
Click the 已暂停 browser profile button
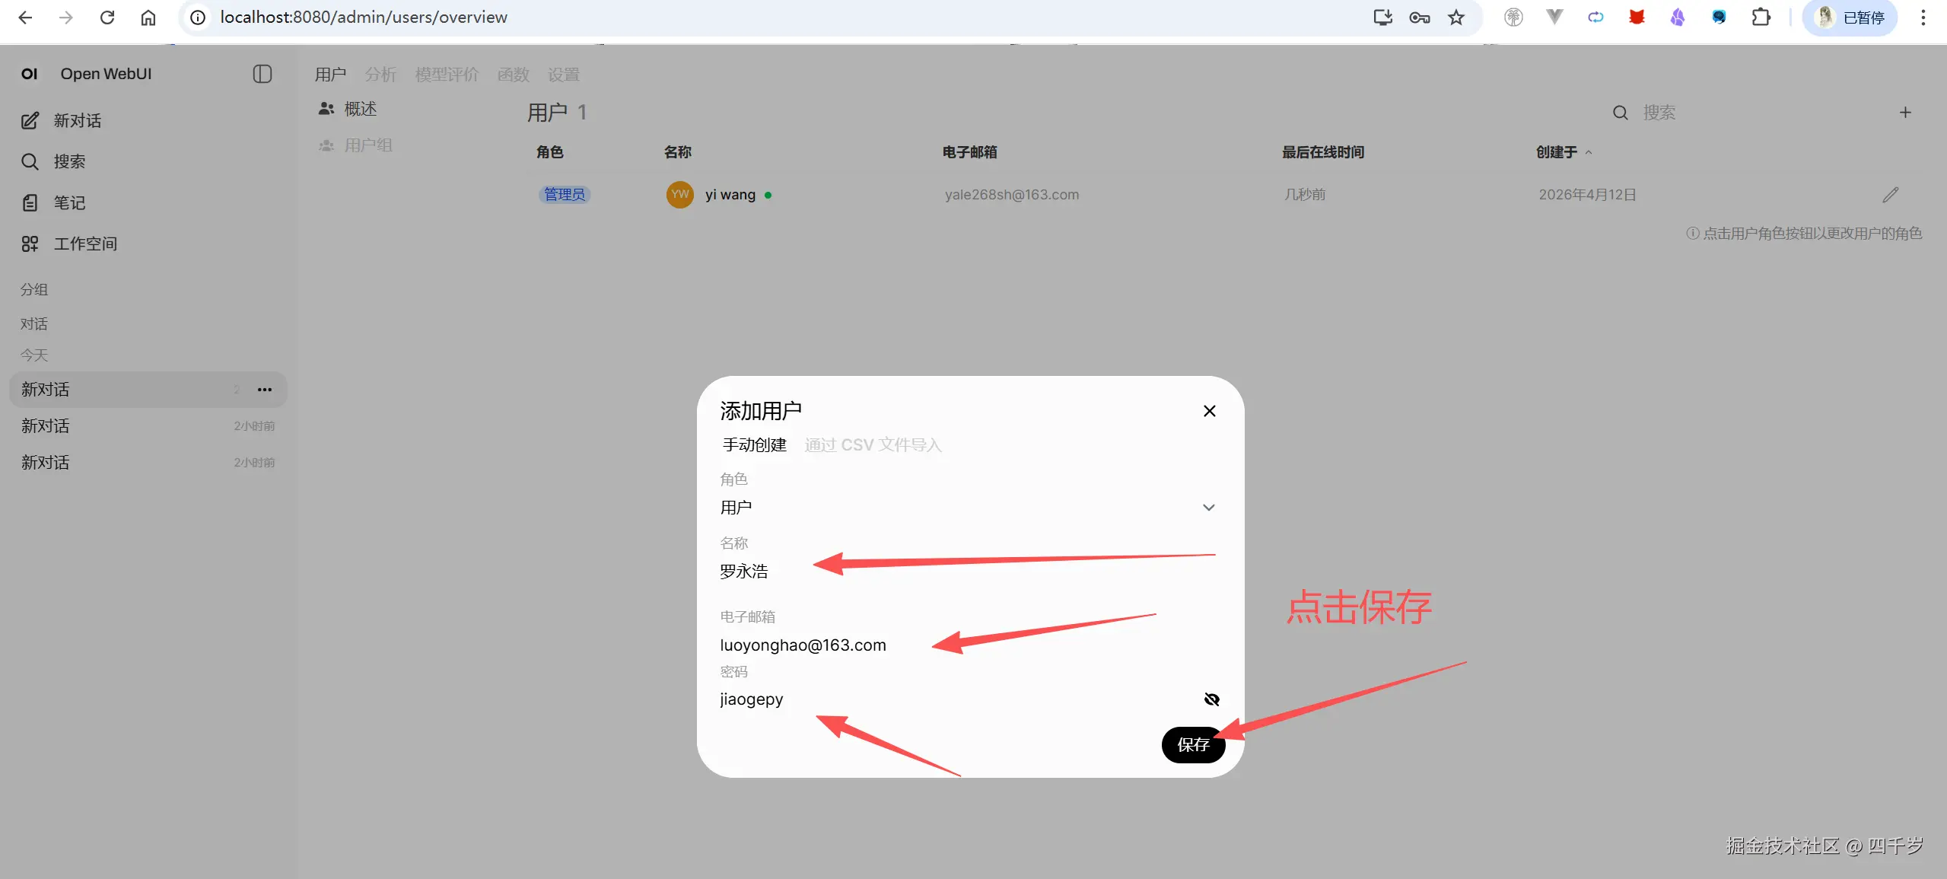pos(1851,17)
